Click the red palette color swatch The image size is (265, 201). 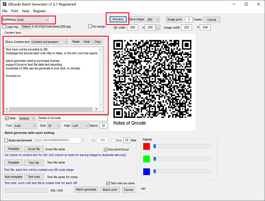point(147,146)
